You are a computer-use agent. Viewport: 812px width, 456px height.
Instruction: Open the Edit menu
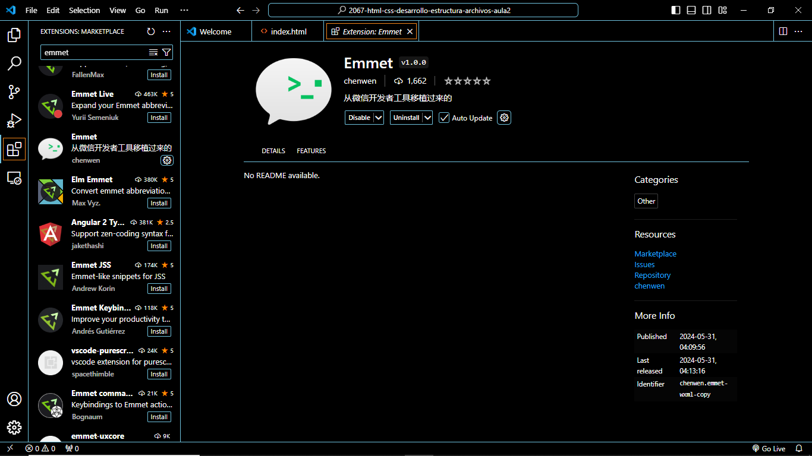click(x=53, y=10)
